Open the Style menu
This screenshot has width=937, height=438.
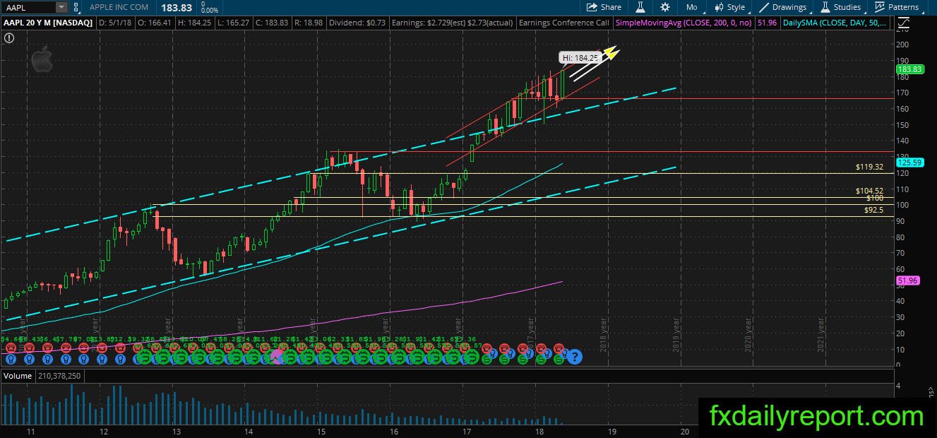pyautogui.click(x=729, y=7)
